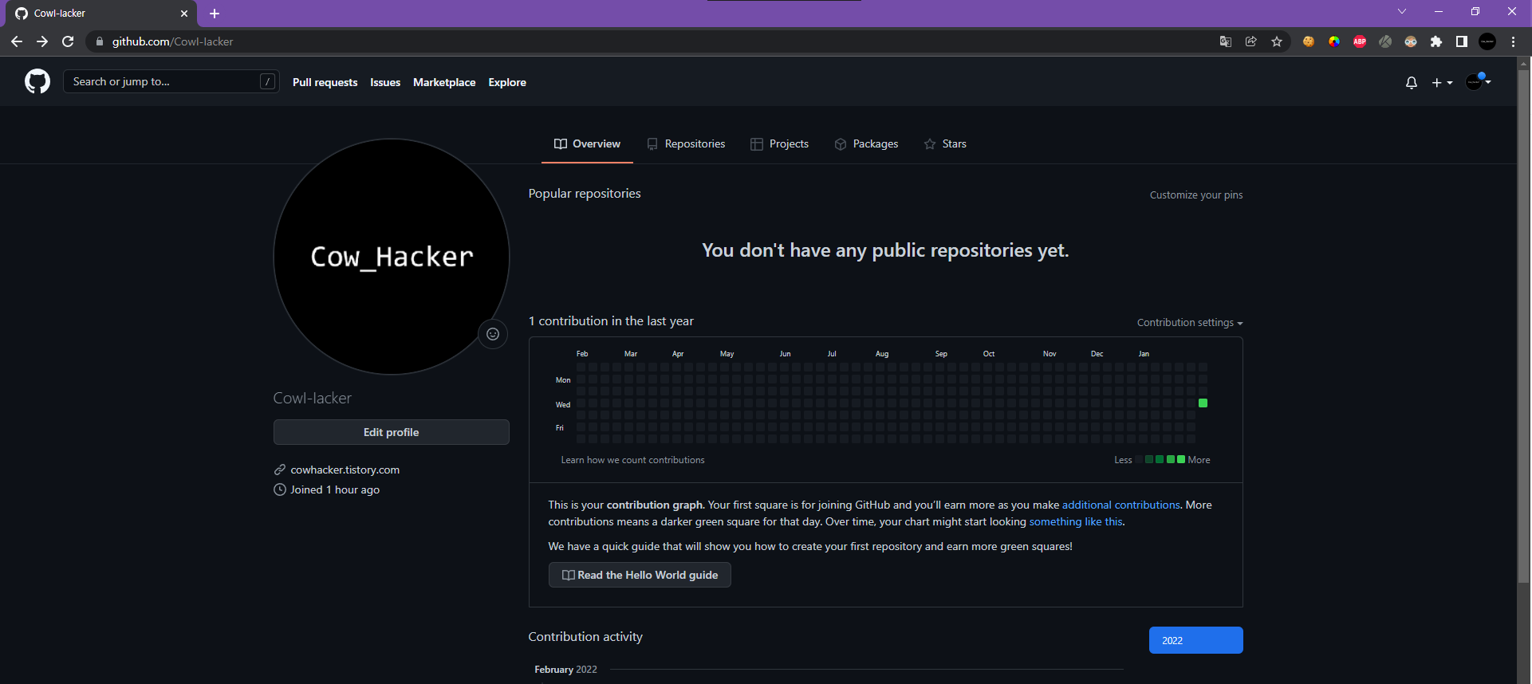
Task: Go to Marketplace
Action: 444,82
